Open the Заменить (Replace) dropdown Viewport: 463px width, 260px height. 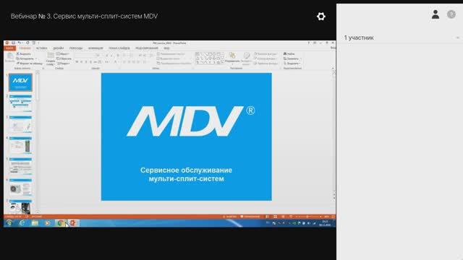click(x=292, y=58)
